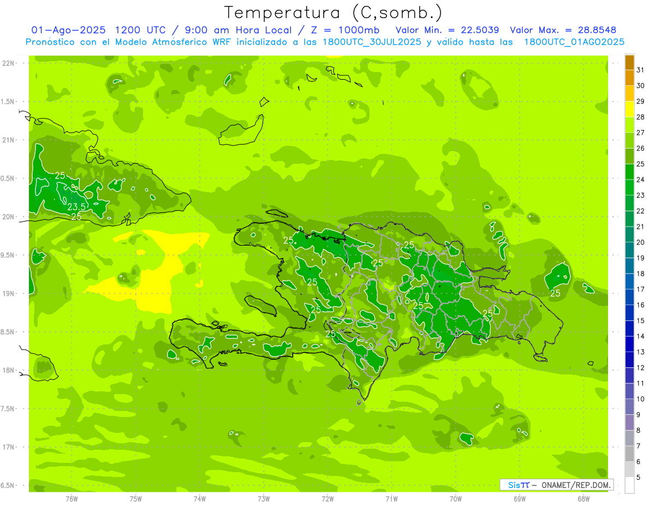Viewport: 655px width, 506px height.
Task: Click the Temperatura (C,somb.) title
Action: coord(333,12)
